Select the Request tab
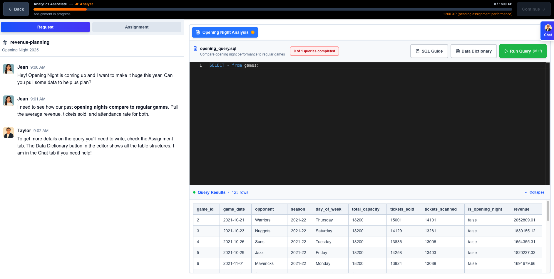The height and width of the screenshot is (279, 554). point(45,27)
